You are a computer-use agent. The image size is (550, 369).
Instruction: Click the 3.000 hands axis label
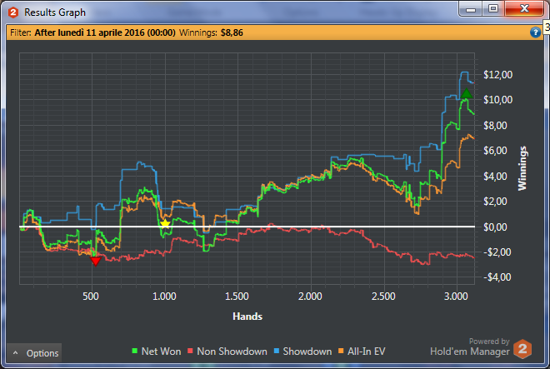[456, 297]
